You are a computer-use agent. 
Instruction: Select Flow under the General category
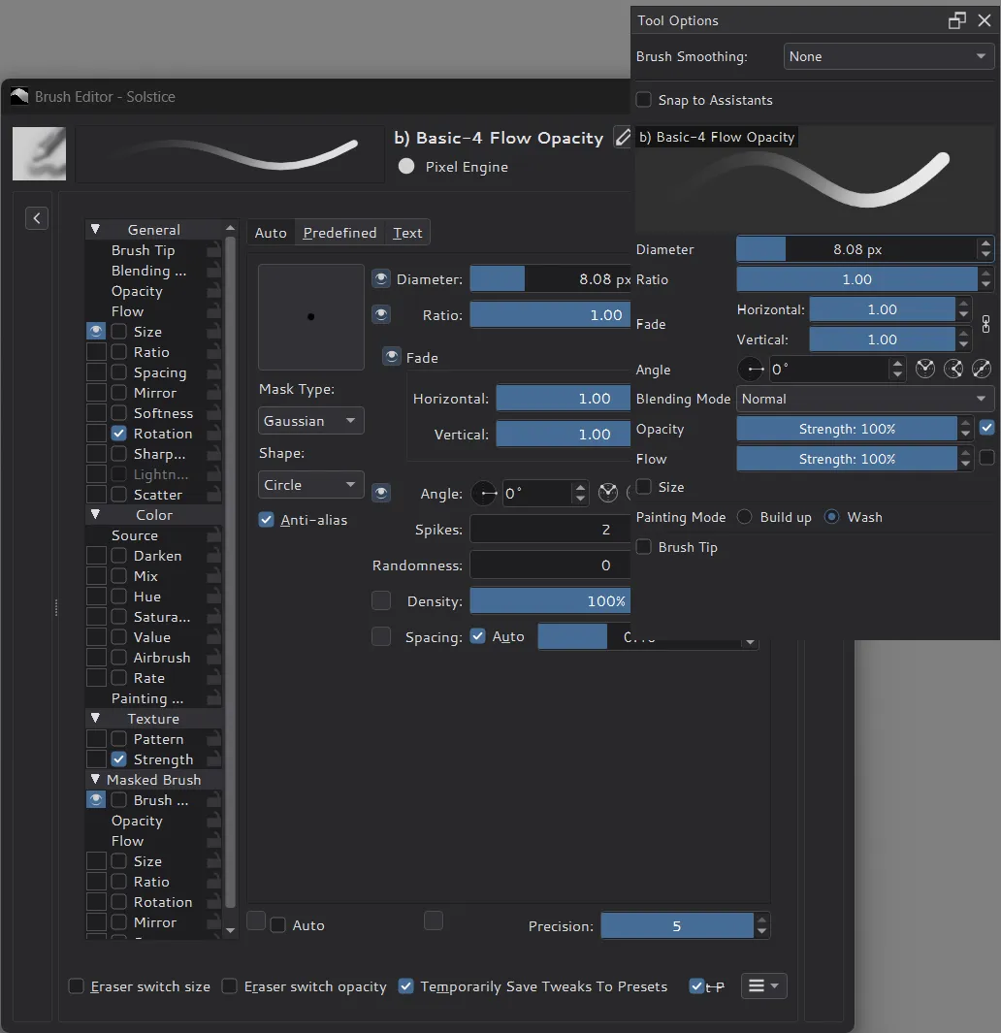coord(127,311)
